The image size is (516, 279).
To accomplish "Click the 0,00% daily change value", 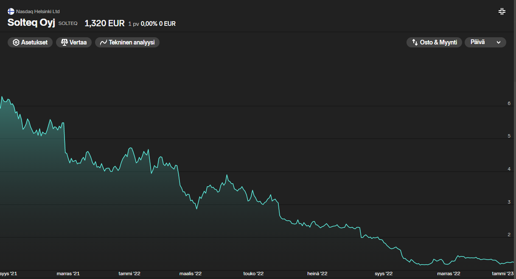I will tap(149, 24).
